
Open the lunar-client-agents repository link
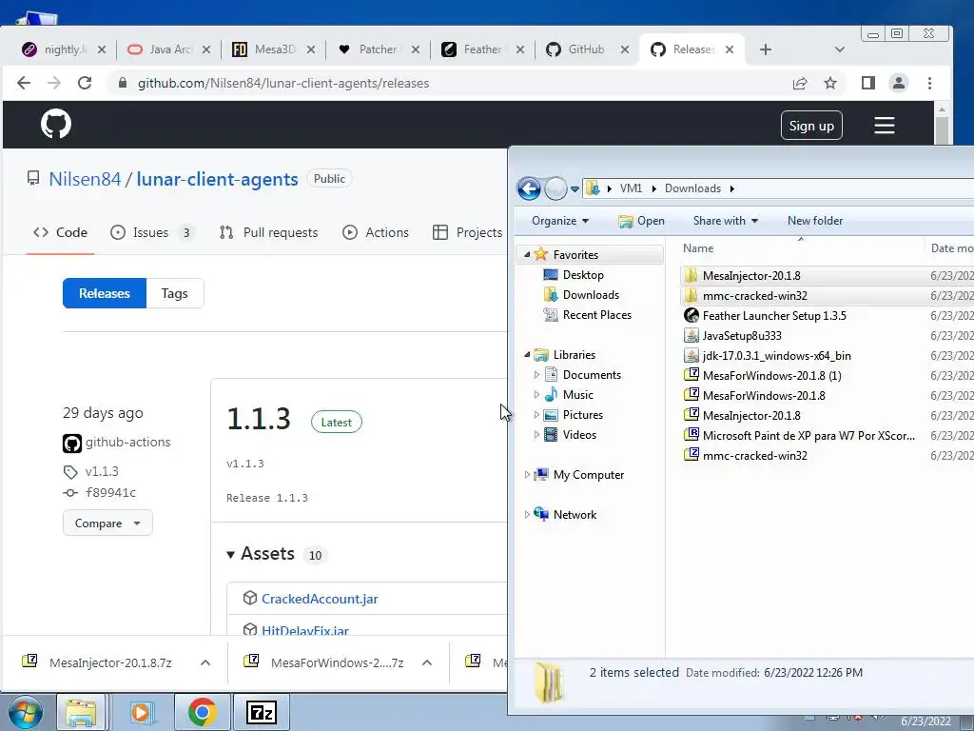217,179
